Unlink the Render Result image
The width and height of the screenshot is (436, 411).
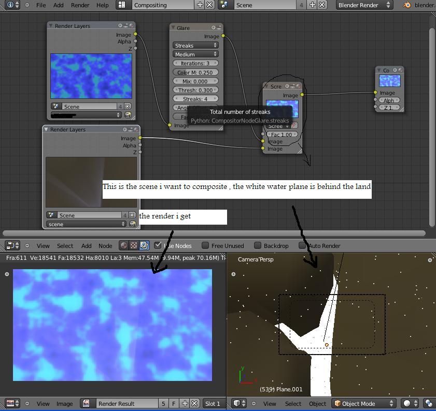click(x=194, y=403)
